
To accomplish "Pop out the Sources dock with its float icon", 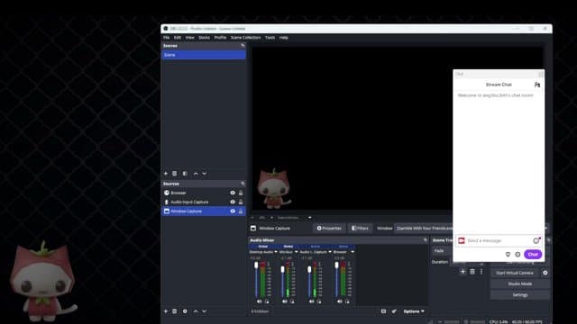I will point(243,184).
